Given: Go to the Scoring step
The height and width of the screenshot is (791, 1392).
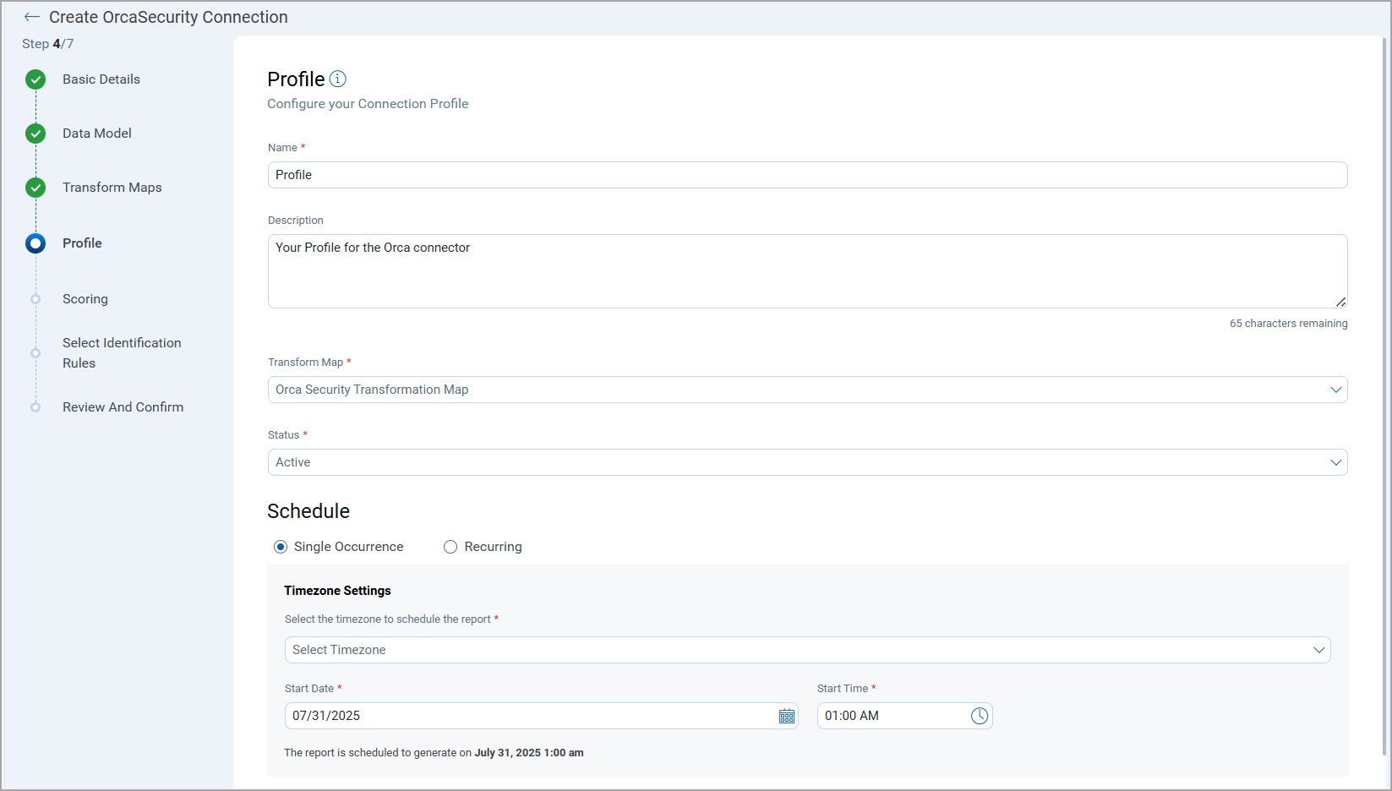Looking at the screenshot, I should (85, 299).
